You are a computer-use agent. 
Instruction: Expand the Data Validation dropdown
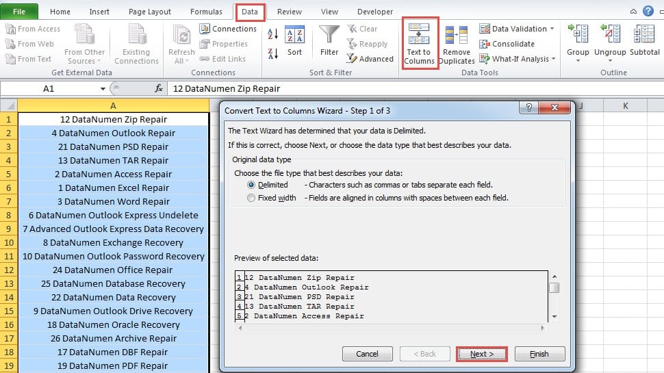552,29
